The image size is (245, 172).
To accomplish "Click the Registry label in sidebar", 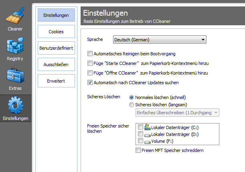I will pos(15,59).
